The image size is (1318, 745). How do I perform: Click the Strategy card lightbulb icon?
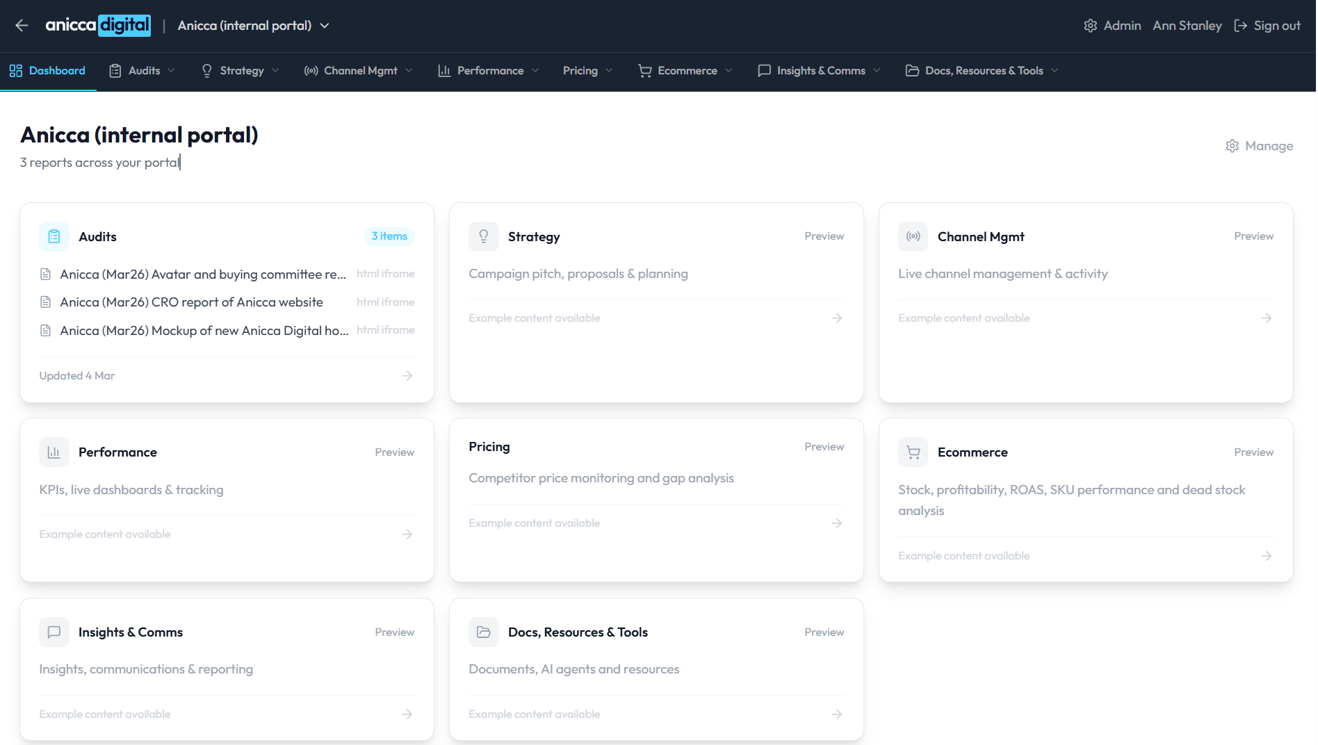click(484, 237)
